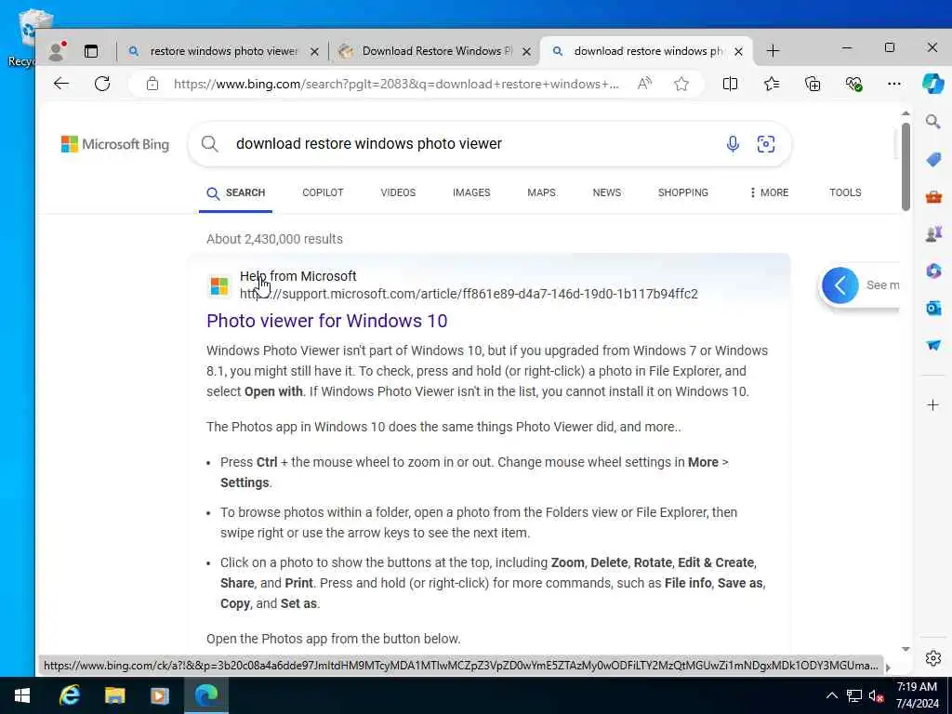This screenshot has width=952, height=714.
Task: Close the 'Download Restore Windows' tab
Action: pyautogui.click(x=526, y=52)
